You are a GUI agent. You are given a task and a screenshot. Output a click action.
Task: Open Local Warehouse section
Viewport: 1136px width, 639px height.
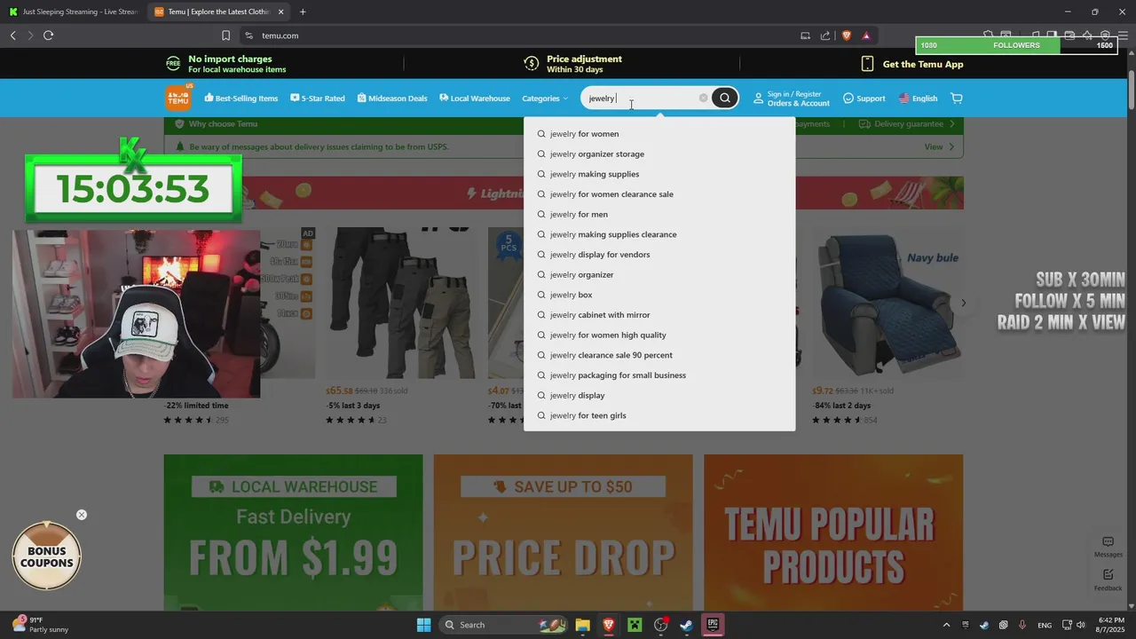tap(474, 98)
